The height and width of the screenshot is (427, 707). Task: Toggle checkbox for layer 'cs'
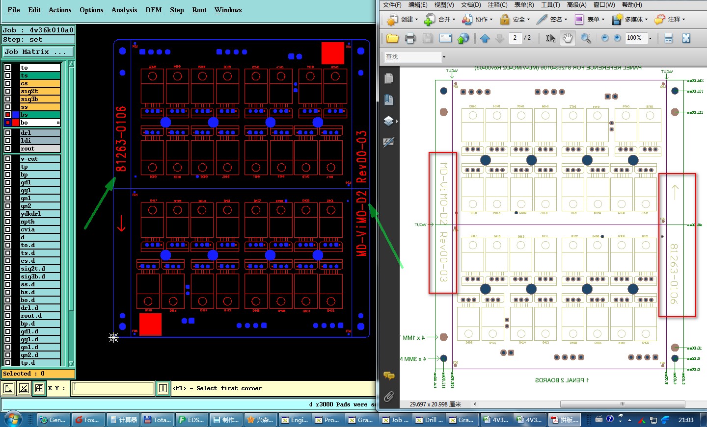click(8, 83)
